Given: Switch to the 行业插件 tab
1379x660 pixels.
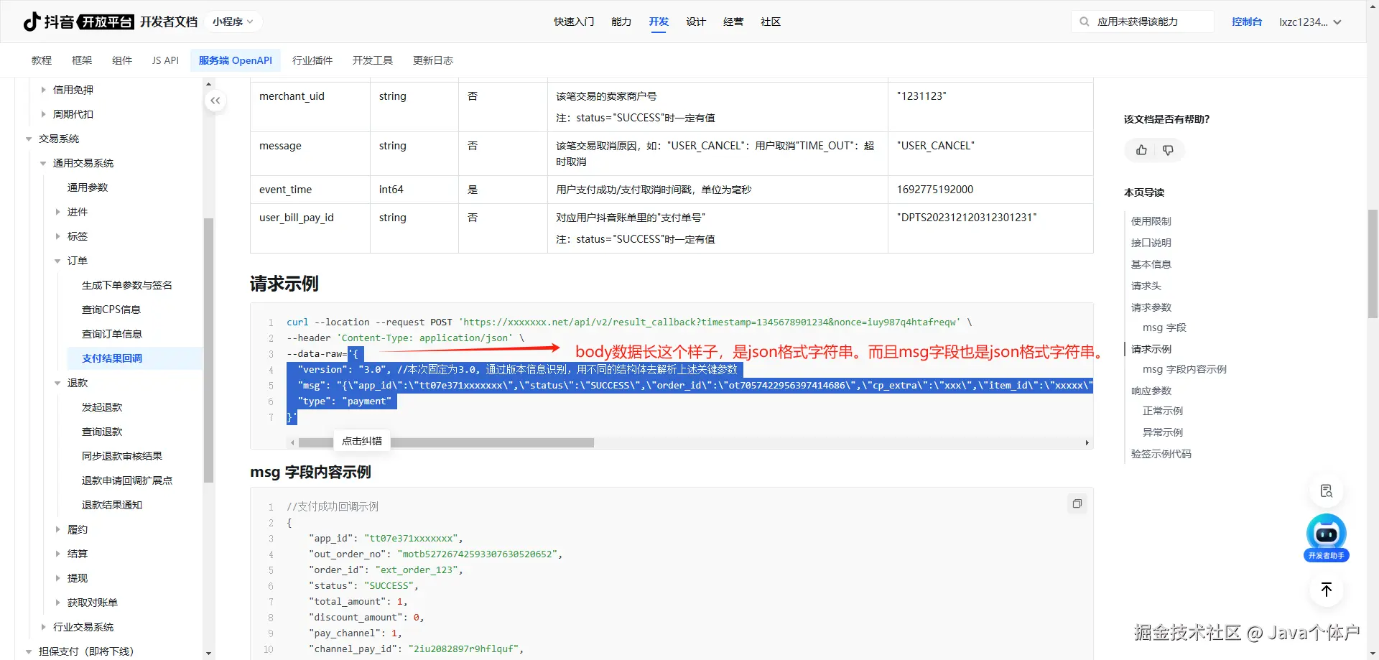Looking at the screenshot, I should 312,60.
